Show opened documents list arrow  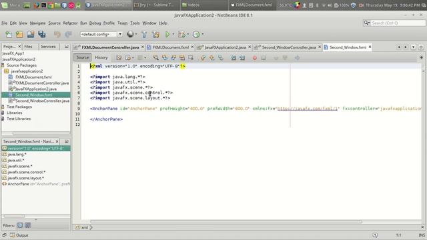pyautogui.click(x=414, y=47)
